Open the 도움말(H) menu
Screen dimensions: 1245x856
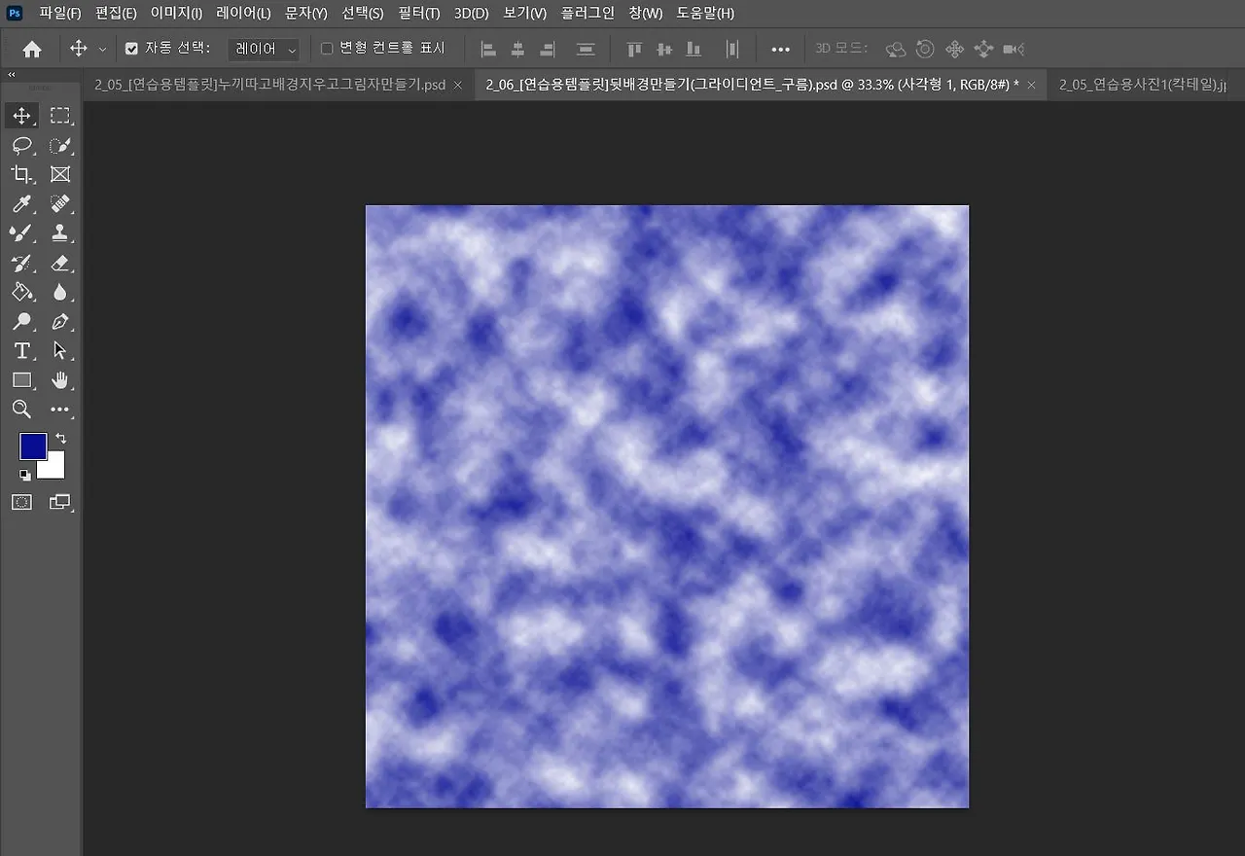705,14
